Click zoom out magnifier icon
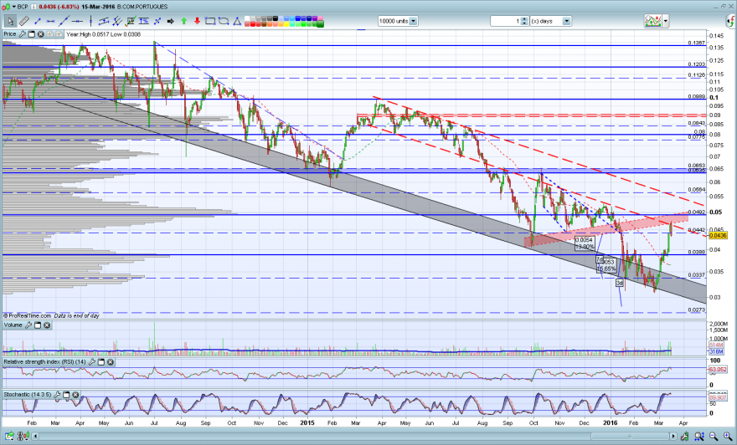Screen dimensions: 737x445 pyautogui.click(x=714, y=437)
